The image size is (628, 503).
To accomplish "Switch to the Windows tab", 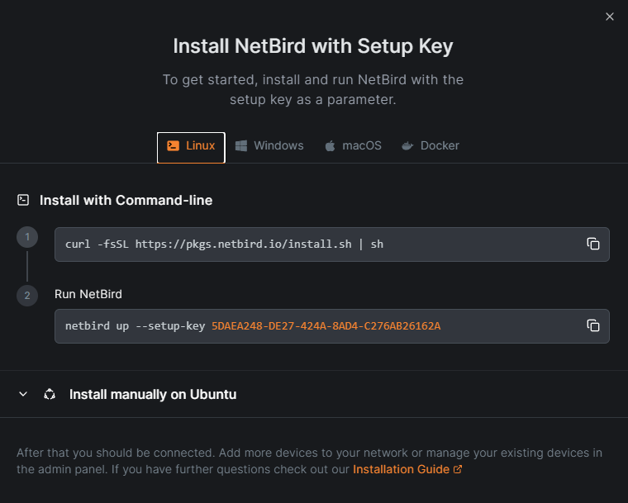I will point(278,146).
